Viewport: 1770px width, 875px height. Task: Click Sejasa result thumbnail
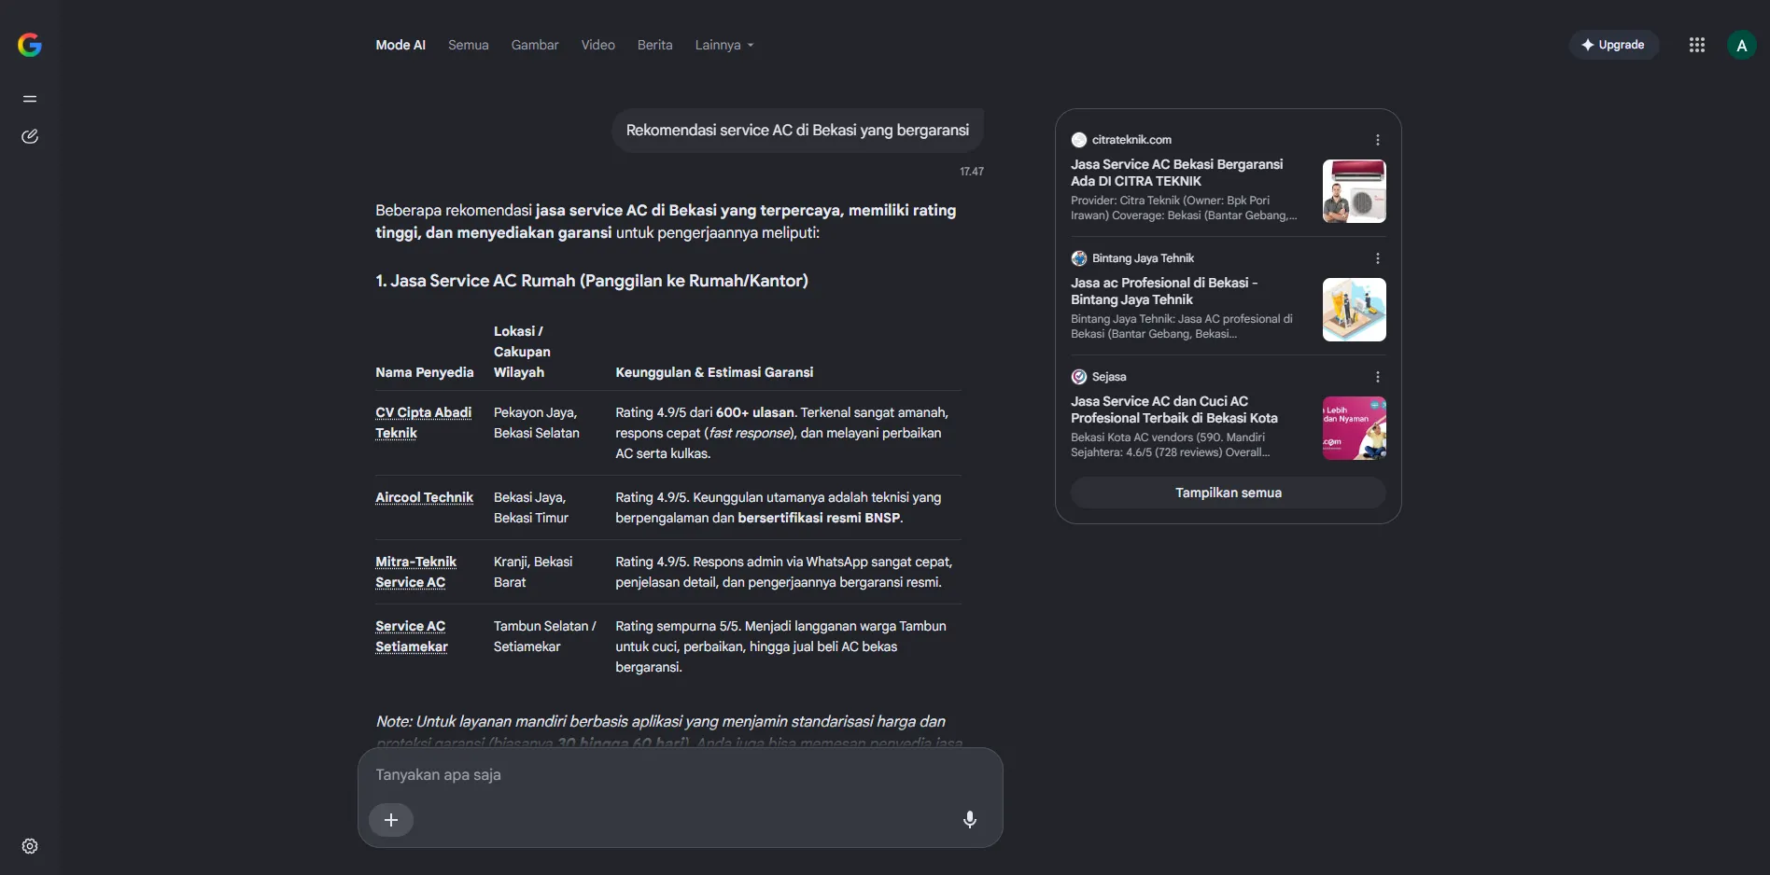[x=1354, y=428]
